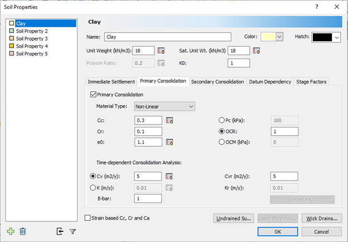The image size is (348, 242).
Task: Open the Hatch pattern dropdown
Action: tap(337, 37)
